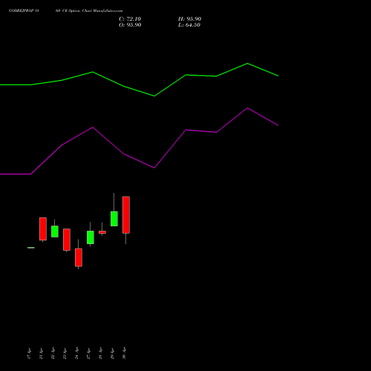
Task: Select the 29 Apr date axis label
Action: [112, 353]
